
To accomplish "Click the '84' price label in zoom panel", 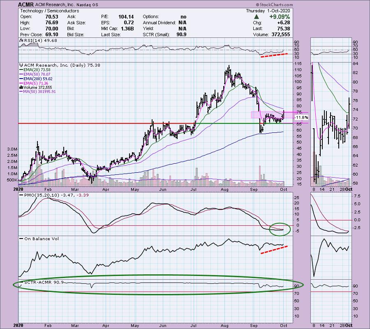I will (x=356, y=64).
